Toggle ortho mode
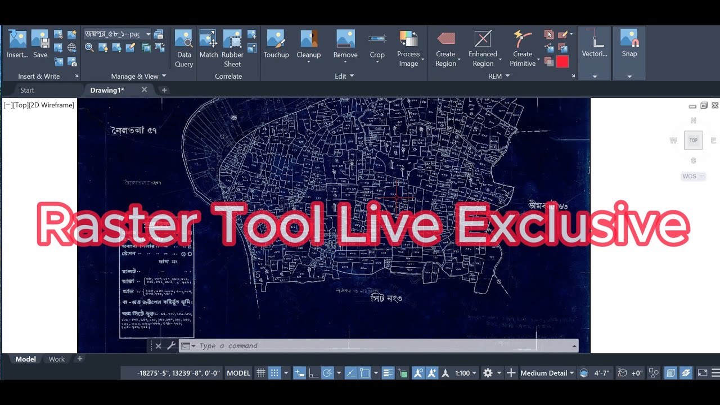720x405 pixels. (314, 373)
